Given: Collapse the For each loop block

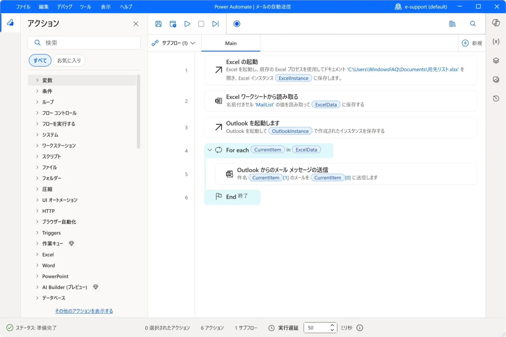Looking at the screenshot, I should click(x=209, y=150).
